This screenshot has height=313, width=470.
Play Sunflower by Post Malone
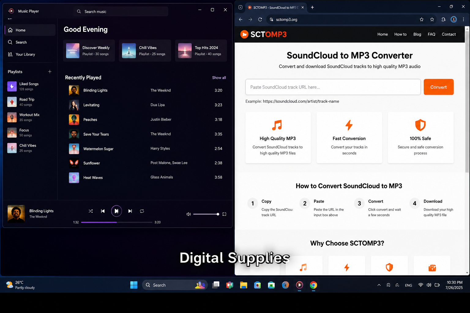tap(146, 163)
